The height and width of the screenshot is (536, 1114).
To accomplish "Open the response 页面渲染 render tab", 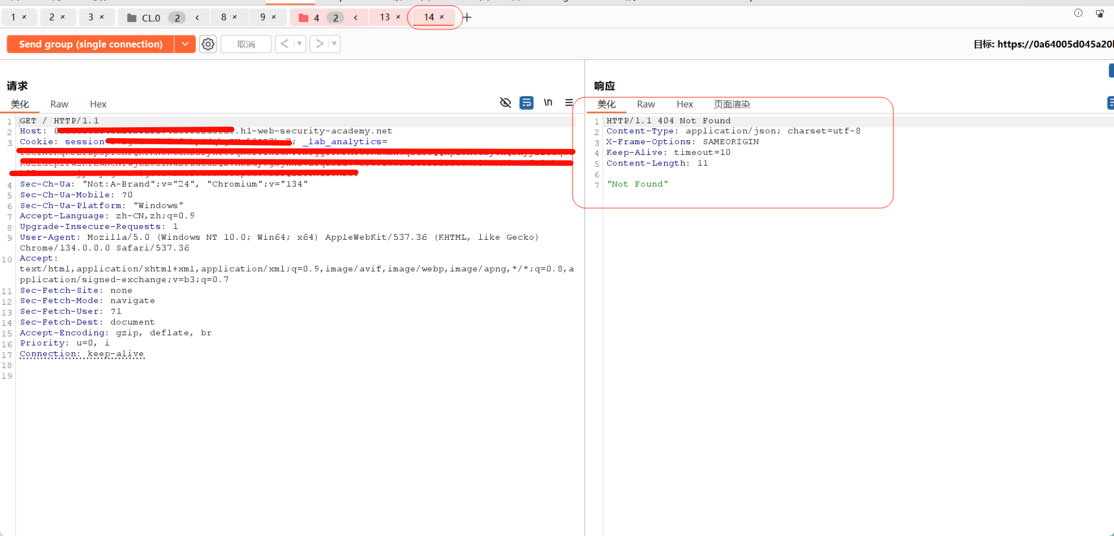I will (732, 104).
